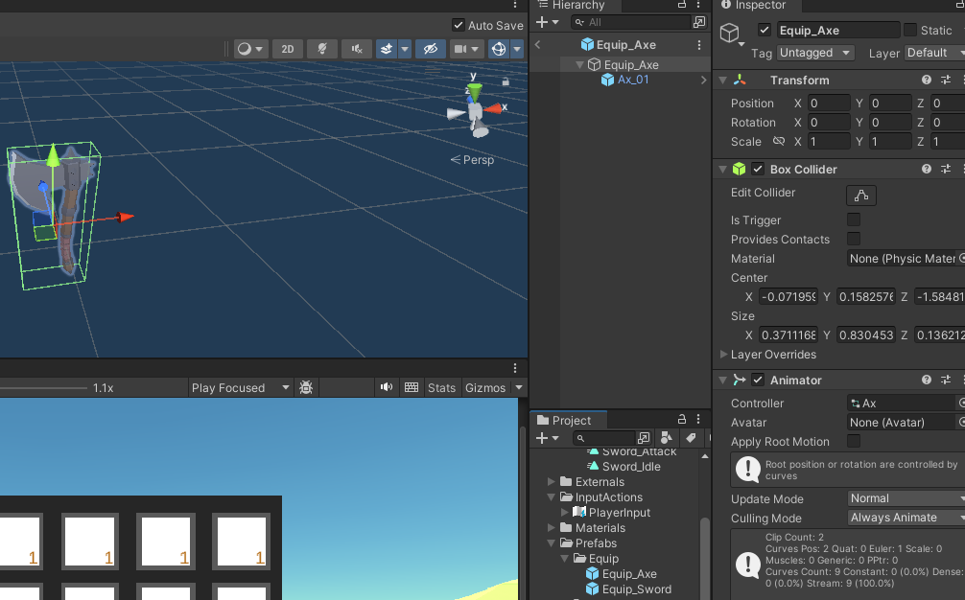Screen dimensions: 965x600
Task: Toggle Animator enabled checkbox
Action: [758, 380]
